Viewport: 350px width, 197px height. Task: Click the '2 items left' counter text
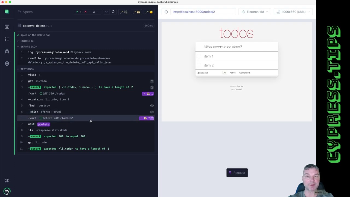click(203, 73)
